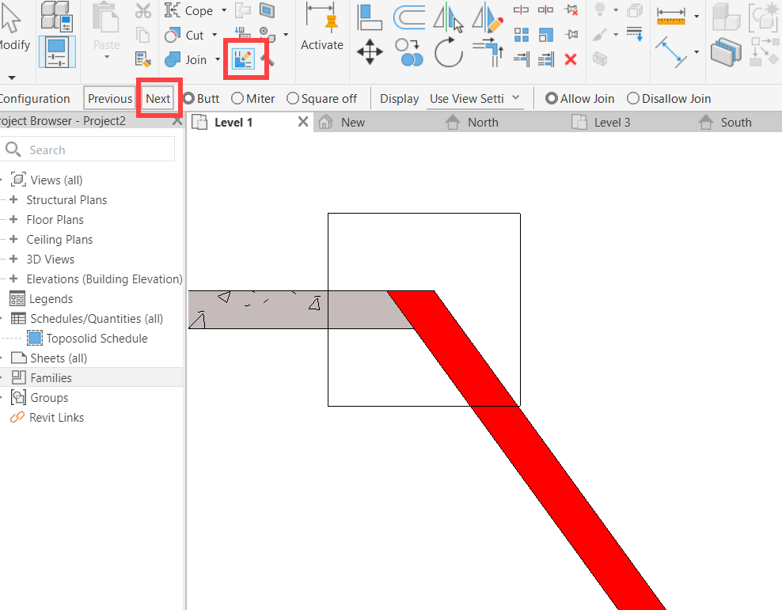Select the Demolish hammer tool
782x610 pixels.
(268, 60)
